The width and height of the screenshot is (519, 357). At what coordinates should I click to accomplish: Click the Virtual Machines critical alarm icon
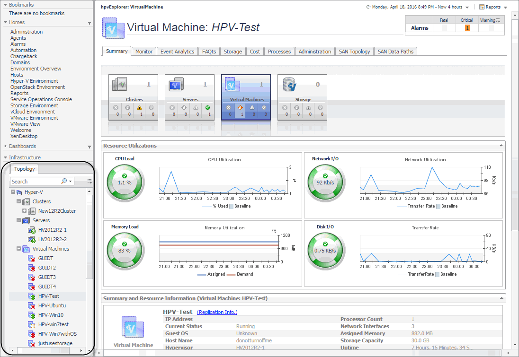pyautogui.click(x=240, y=108)
